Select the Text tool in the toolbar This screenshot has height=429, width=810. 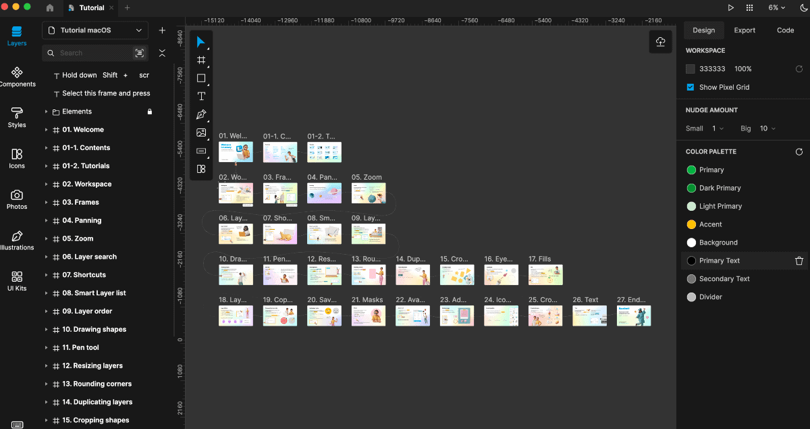coord(201,97)
